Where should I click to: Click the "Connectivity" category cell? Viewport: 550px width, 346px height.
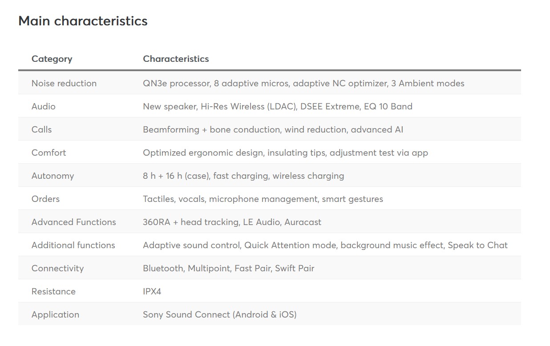[x=57, y=268]
